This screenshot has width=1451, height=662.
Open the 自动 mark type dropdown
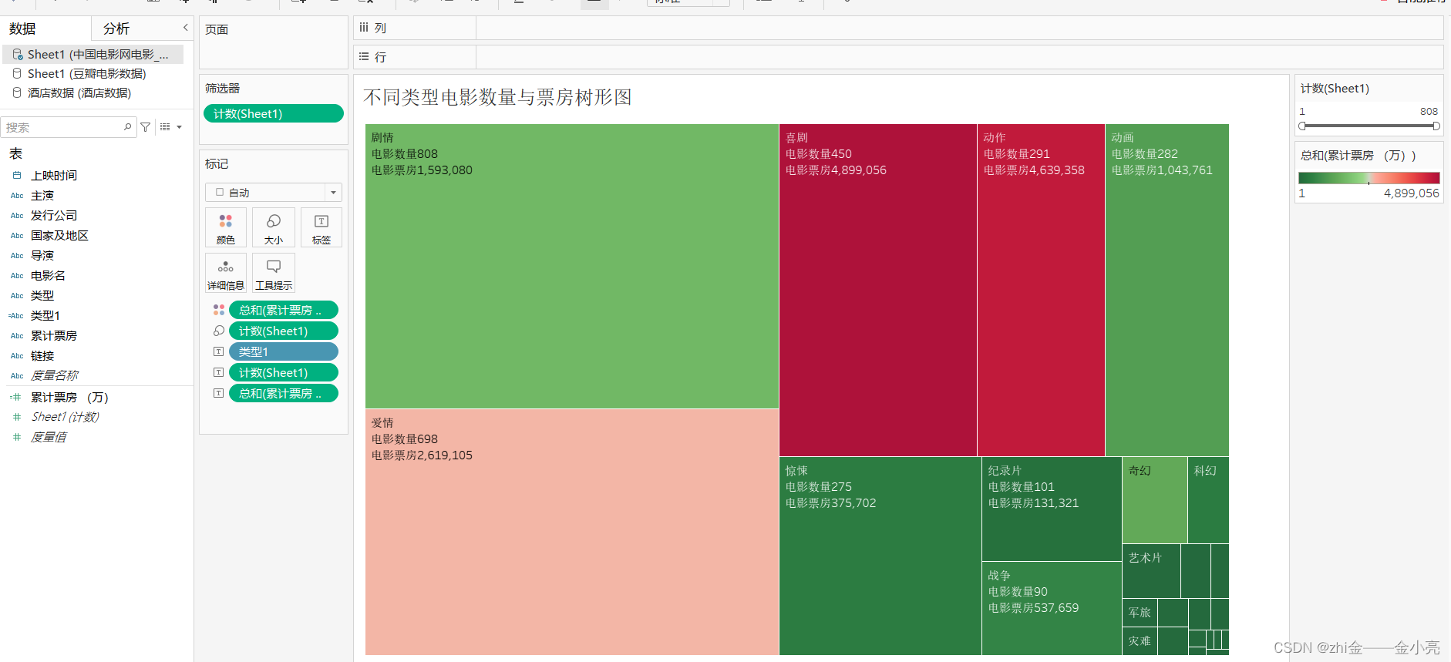274,192
